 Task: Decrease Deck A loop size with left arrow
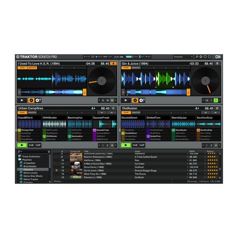(x=99, y=100)
